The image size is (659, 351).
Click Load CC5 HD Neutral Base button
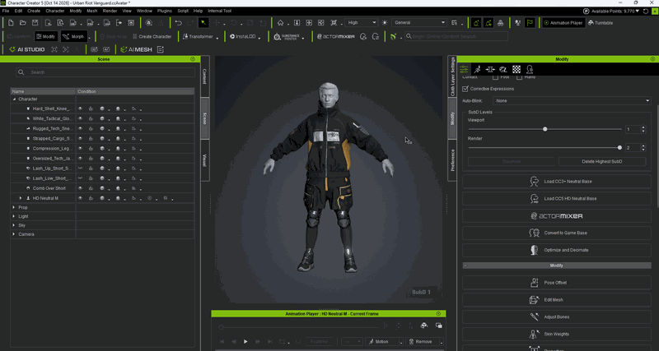[x=557, y=199]
